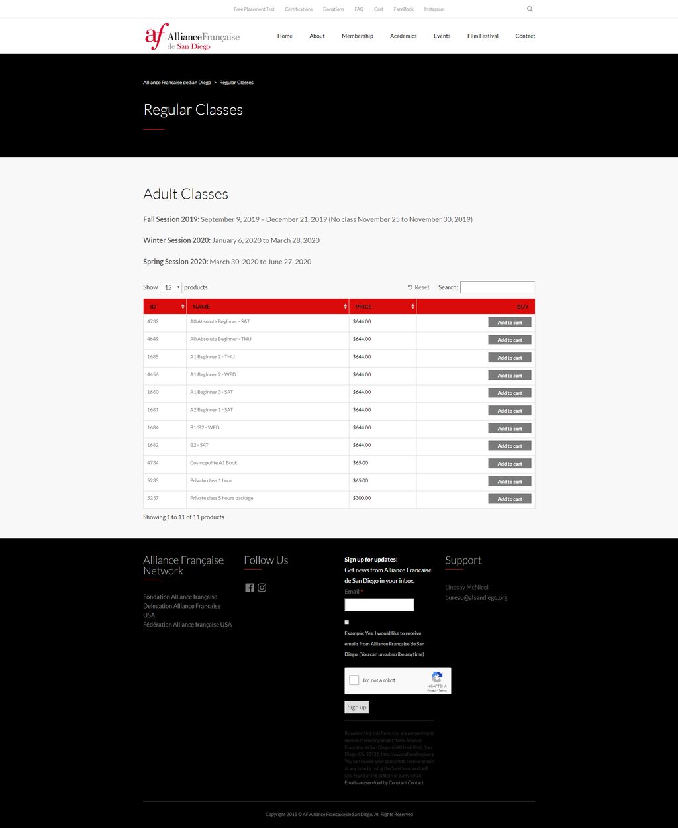Open the Donations top link
Screen dimensions: 678x828
point(334,9)
